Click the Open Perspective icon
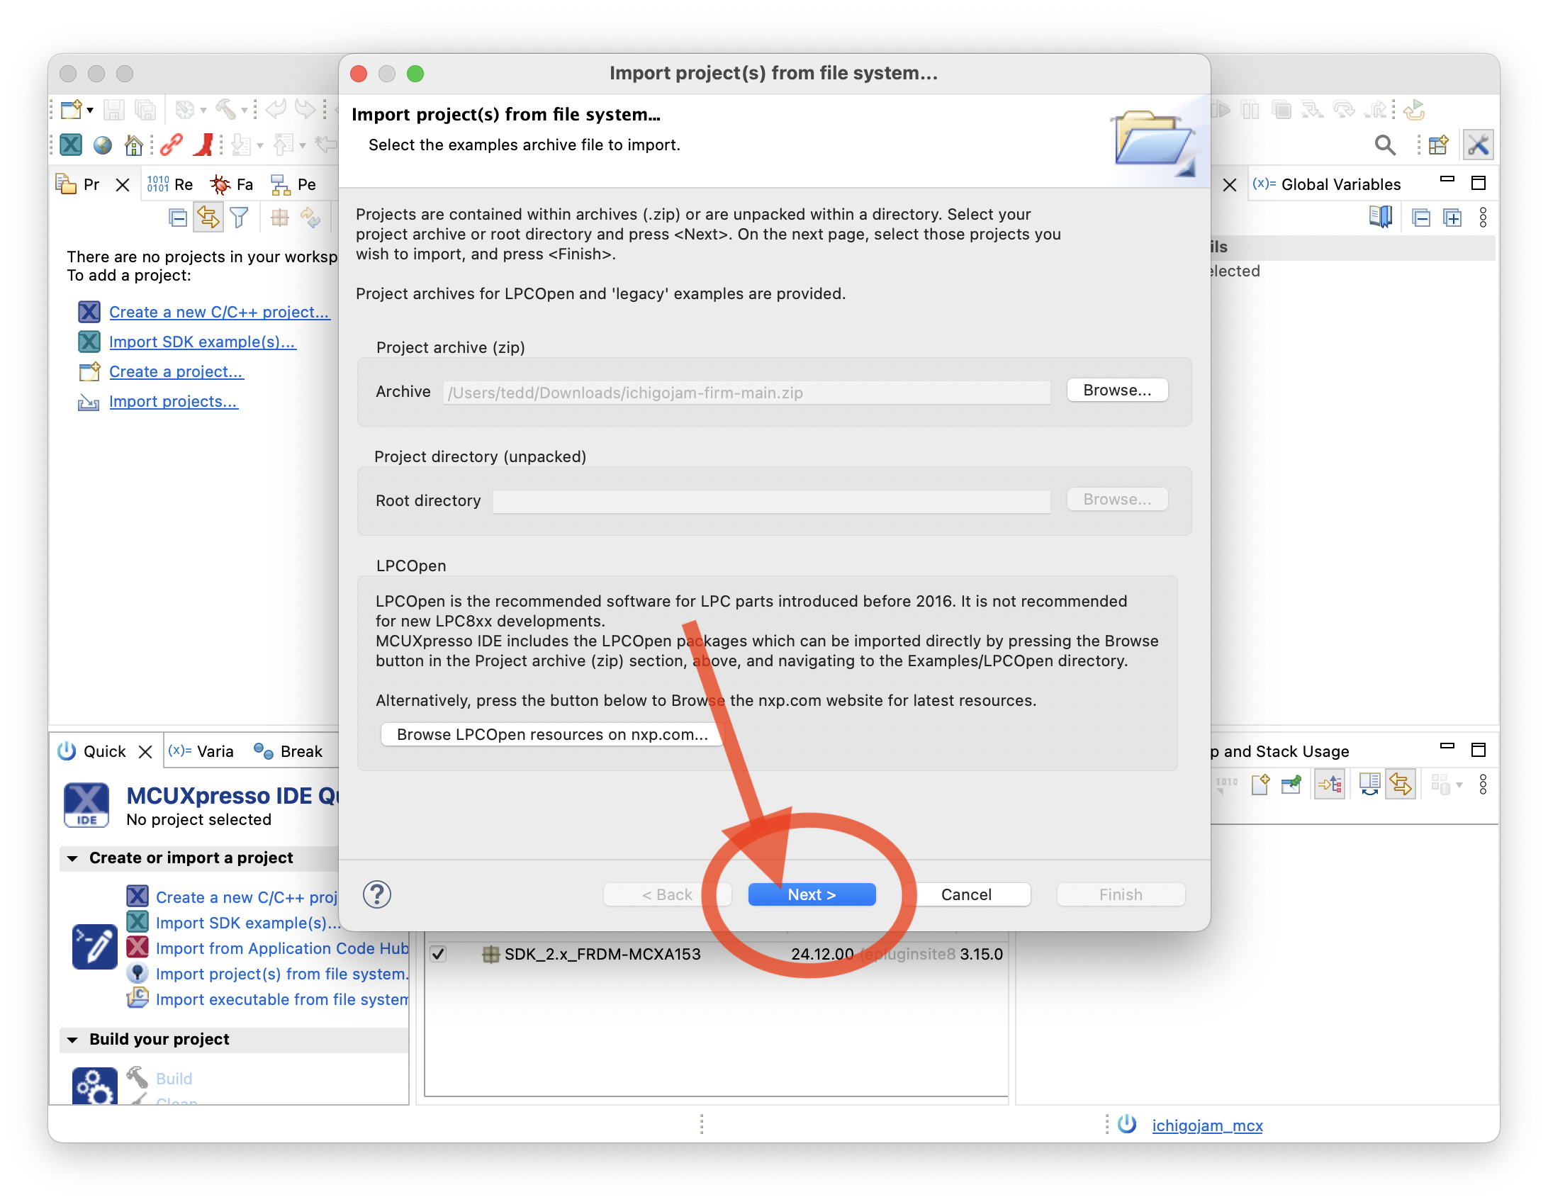This screenshot has width=1548, height=1202. tap(1439, 145)
